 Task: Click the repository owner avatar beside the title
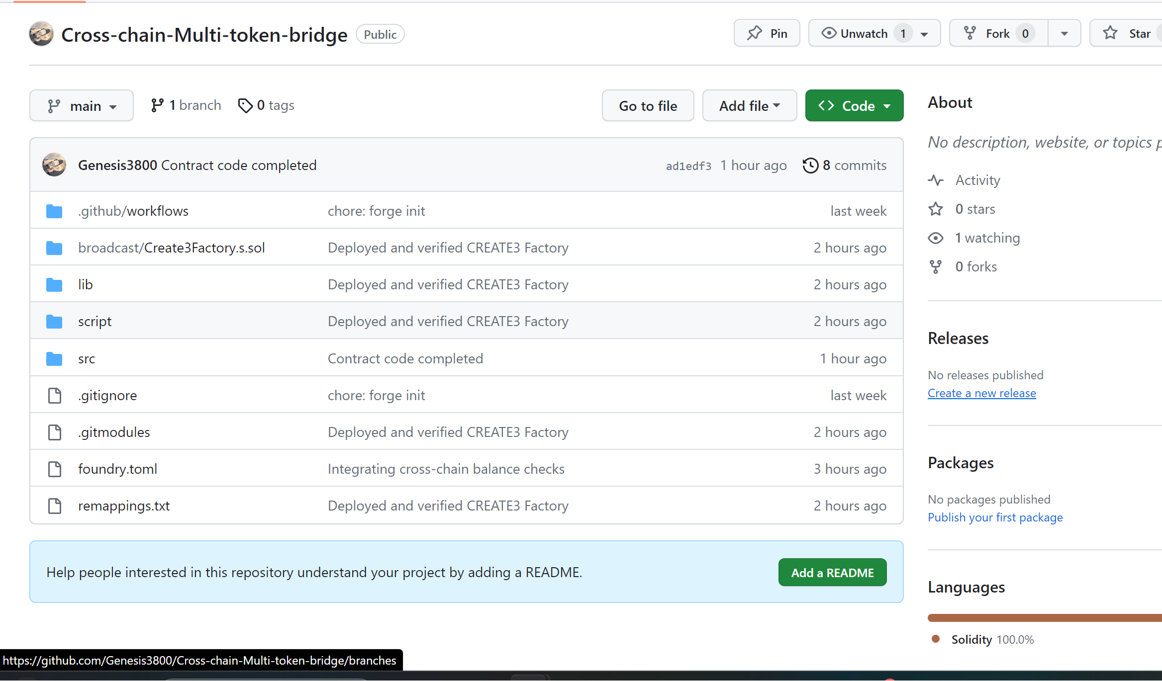click(41, 34)
